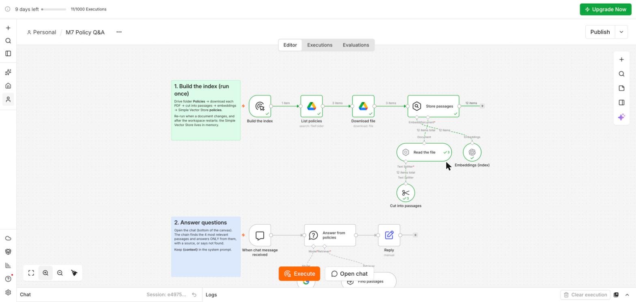Tidy up the workflow nodes

74,273
